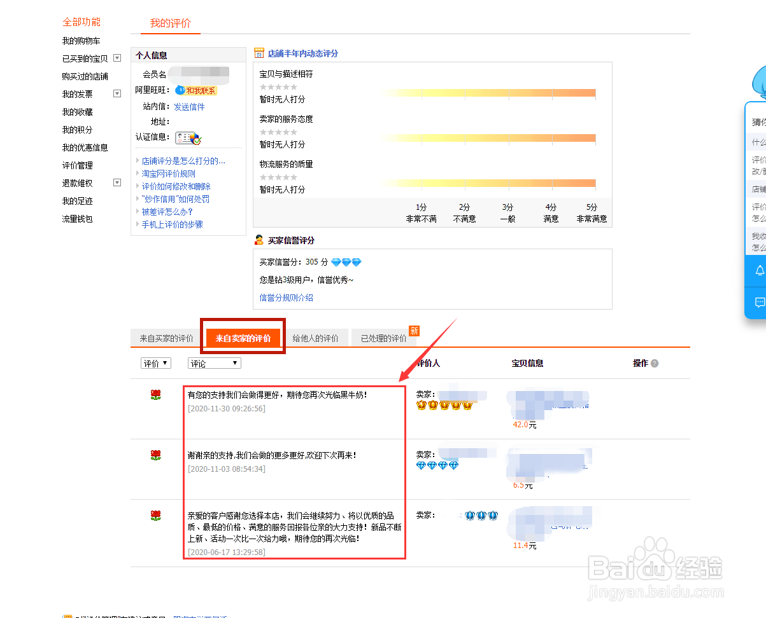This screenshot has height=618, width=766.
Task: Click the 新 badge on 已处理的评价
Action: click(x=415, y=331)
